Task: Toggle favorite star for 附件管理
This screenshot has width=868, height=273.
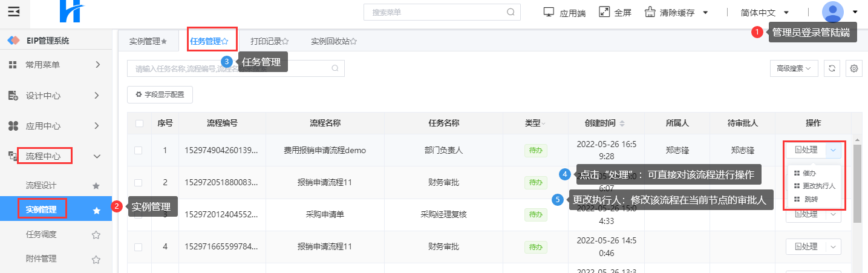Action: (96, 259)
